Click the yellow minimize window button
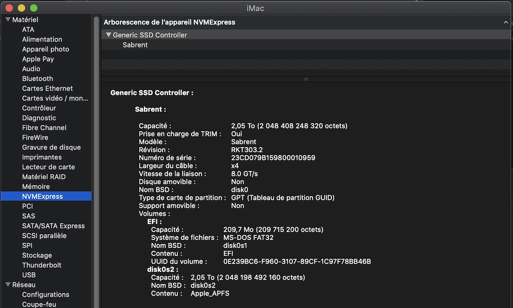The image size is (513, 308). coord(21,8)
